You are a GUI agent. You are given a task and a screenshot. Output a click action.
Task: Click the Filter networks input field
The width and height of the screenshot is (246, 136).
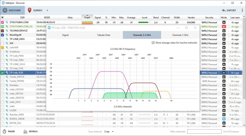204,132
